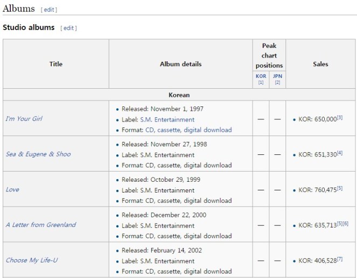357x278 pixels.
Task: Click the edit link beside Studio albums
Action: coord(68,28)
